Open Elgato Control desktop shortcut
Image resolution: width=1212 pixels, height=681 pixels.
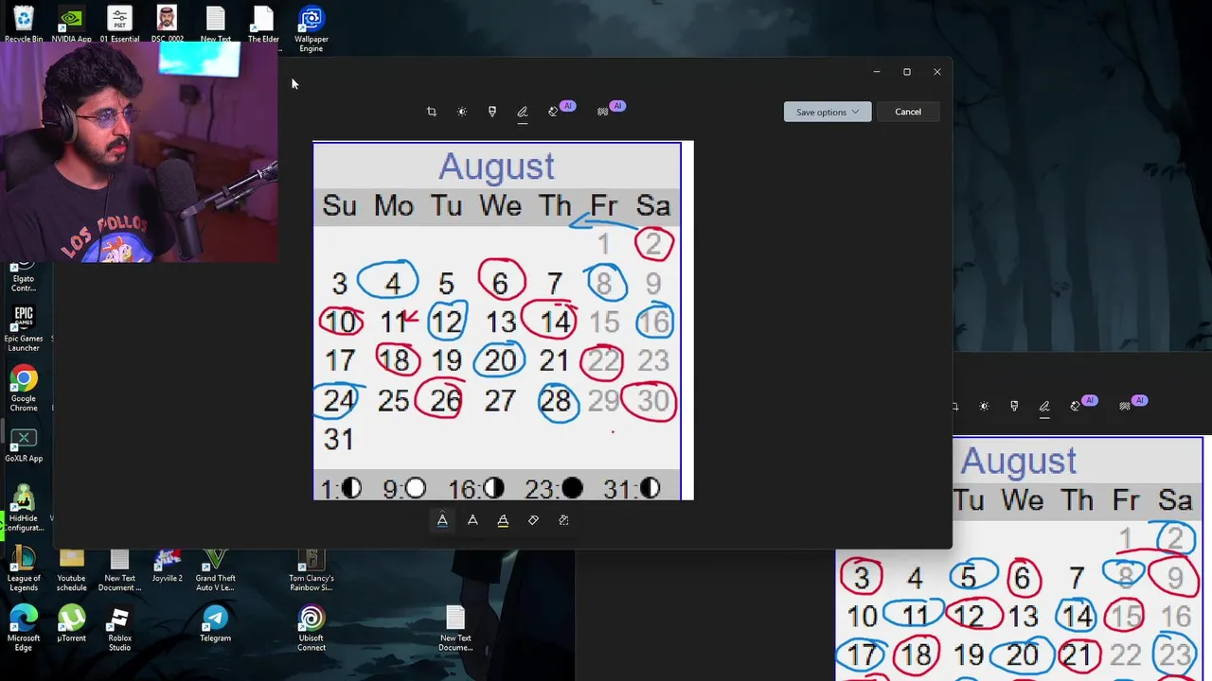coord(24,276)
